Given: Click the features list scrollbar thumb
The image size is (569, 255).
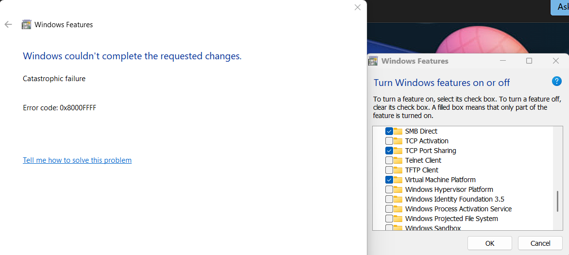Looking at the screenshot, I should click(557, 201).
